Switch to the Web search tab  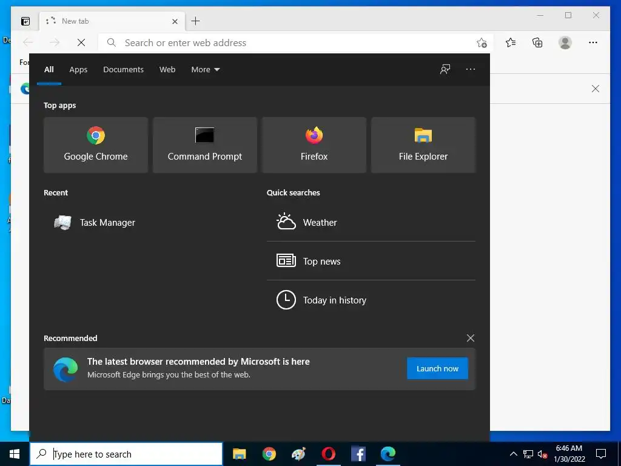coord(167,69)
